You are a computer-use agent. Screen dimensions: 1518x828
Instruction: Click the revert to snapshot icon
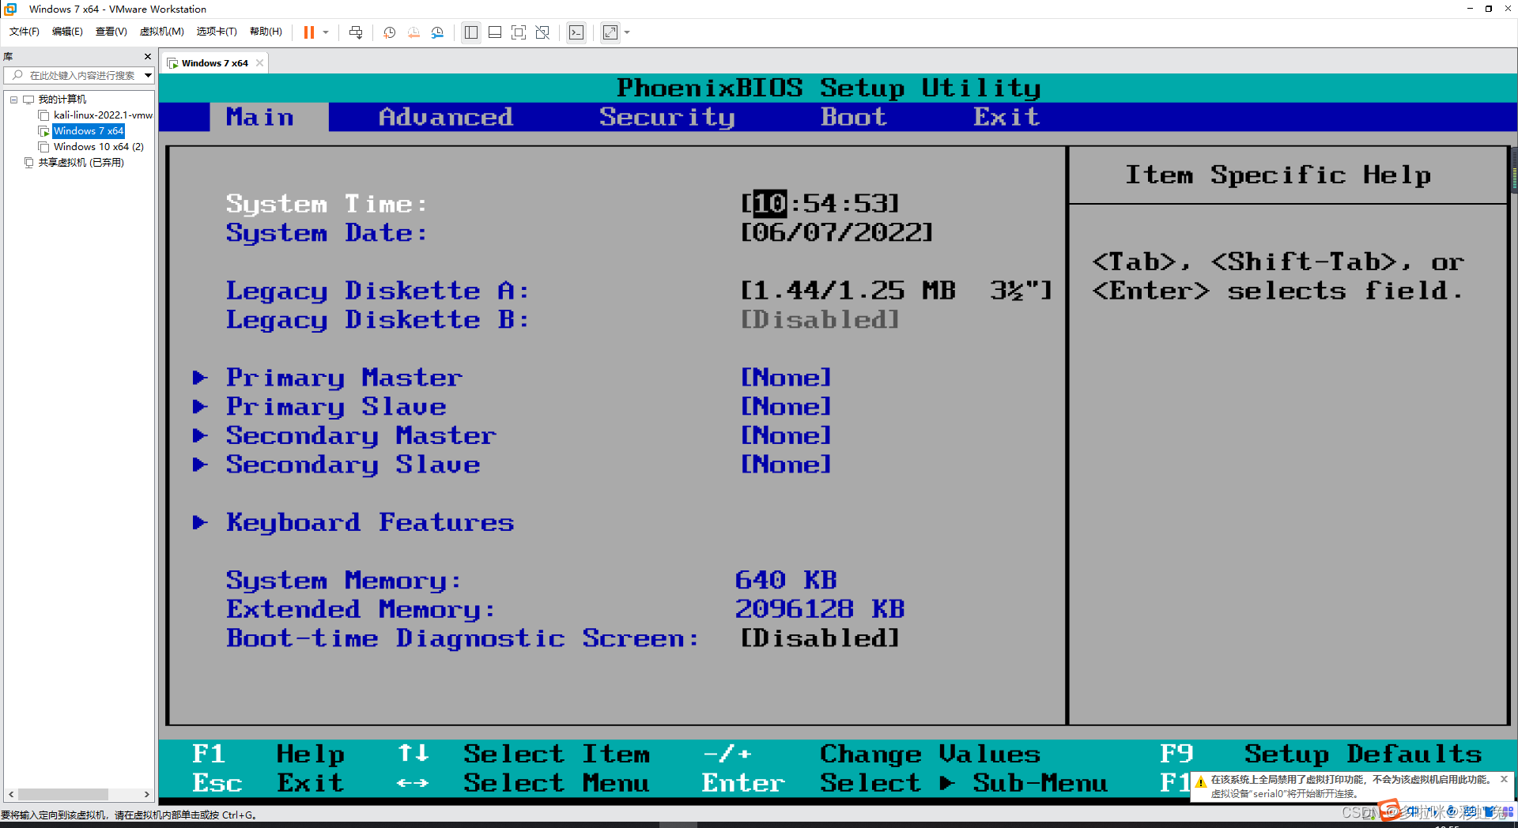pyautogui.click(x=413, y=32)
